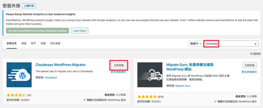263x108 pixels.
Task: Click the Learn More button
Action: coord(80,31)
